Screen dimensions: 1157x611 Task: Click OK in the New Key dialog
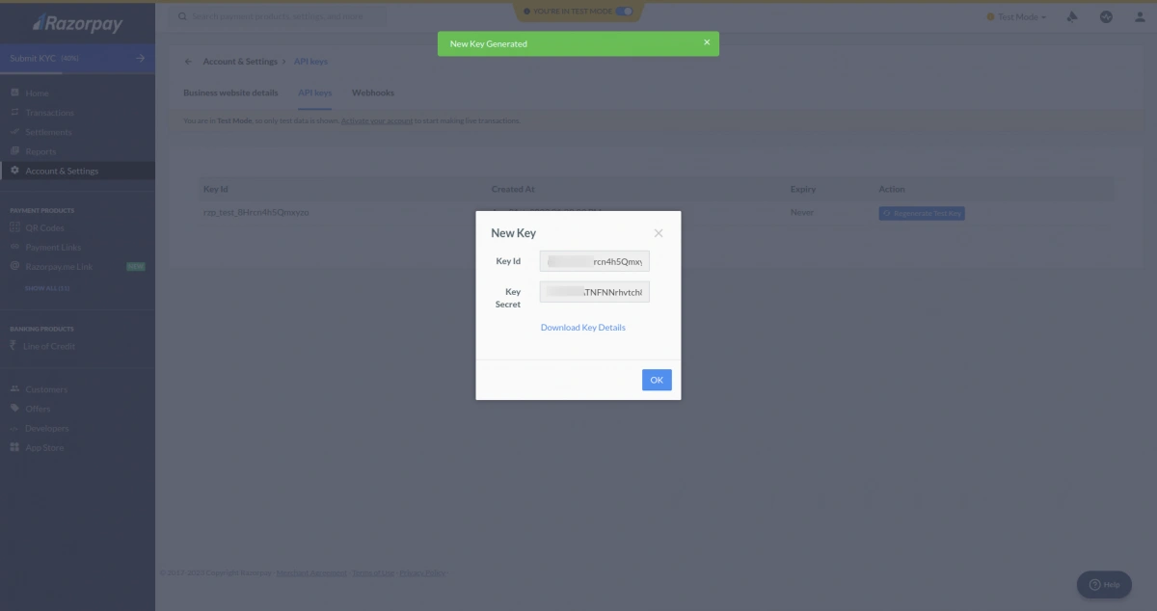(x=657, y=380)
